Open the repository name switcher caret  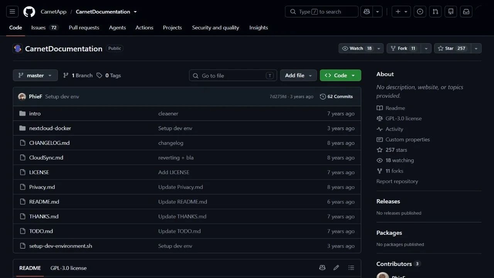click(135, 12)
